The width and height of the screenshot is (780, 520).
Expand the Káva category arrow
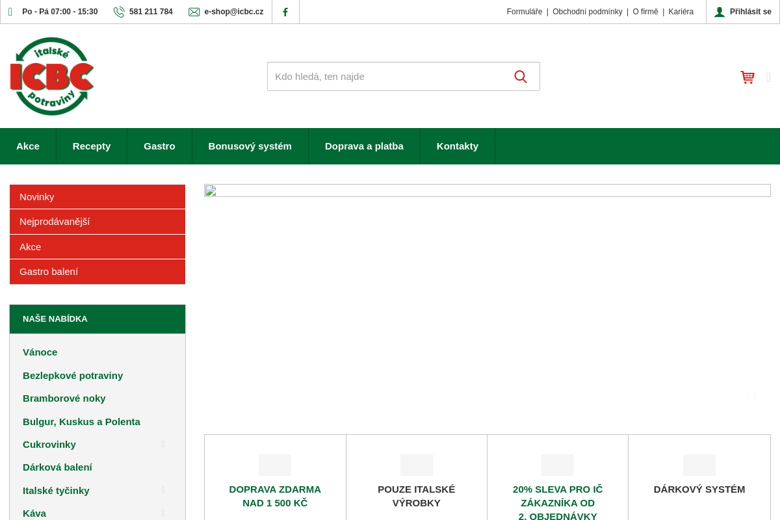[x=163, y=513]
